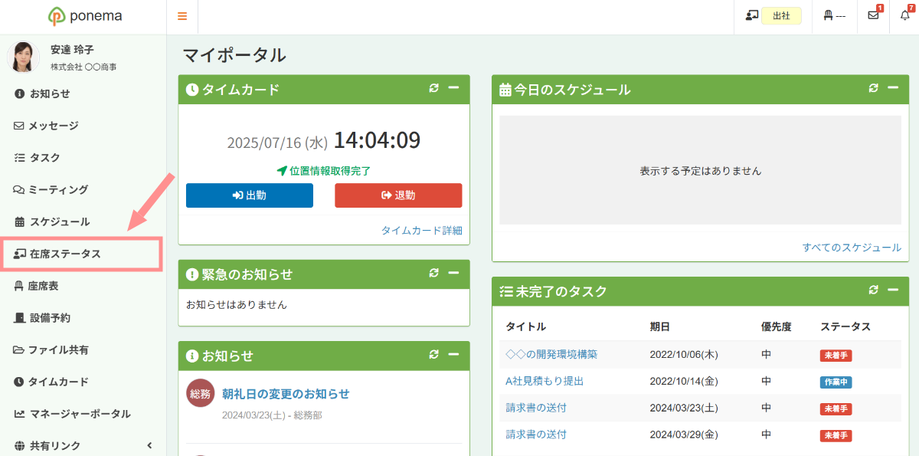Image resolution: width=919 pixels, height=456 pixels.
Task: Open the タイムカード詳細 link
Action: coord(422,231)
